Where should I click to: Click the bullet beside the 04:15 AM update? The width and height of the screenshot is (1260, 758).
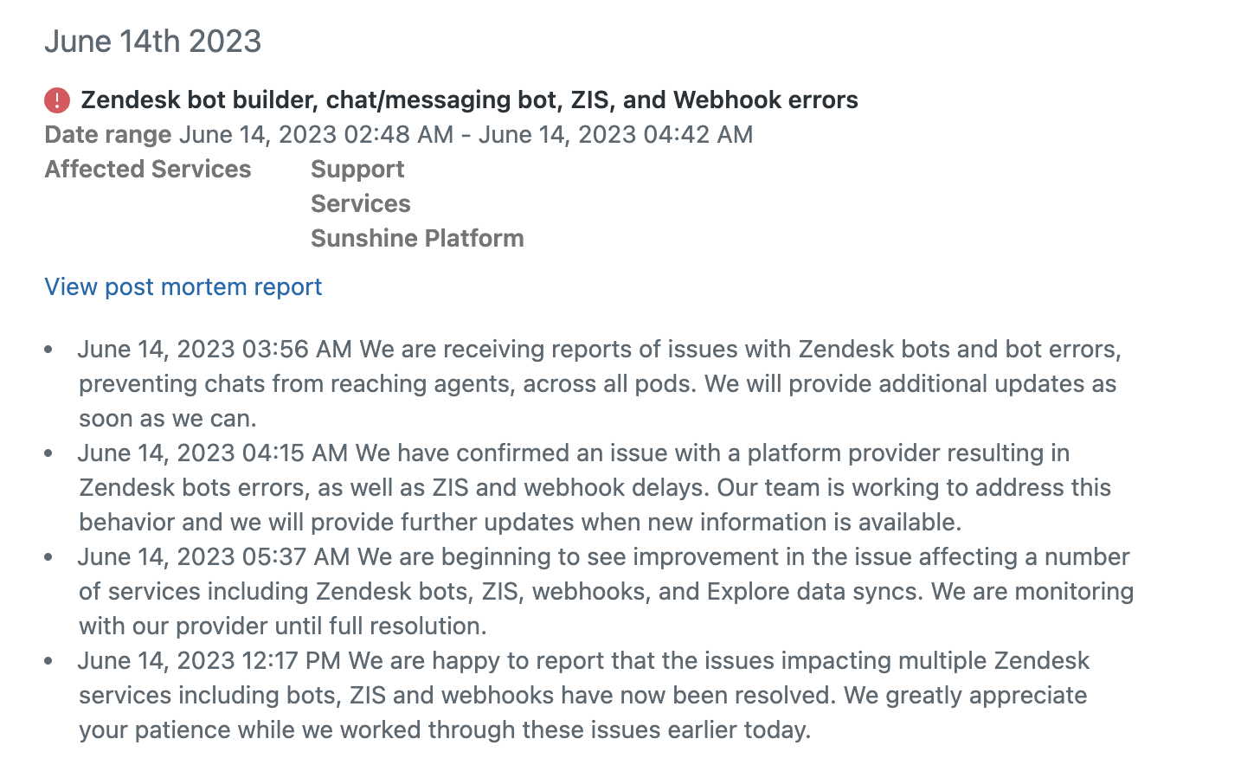[x=48, y=453]
